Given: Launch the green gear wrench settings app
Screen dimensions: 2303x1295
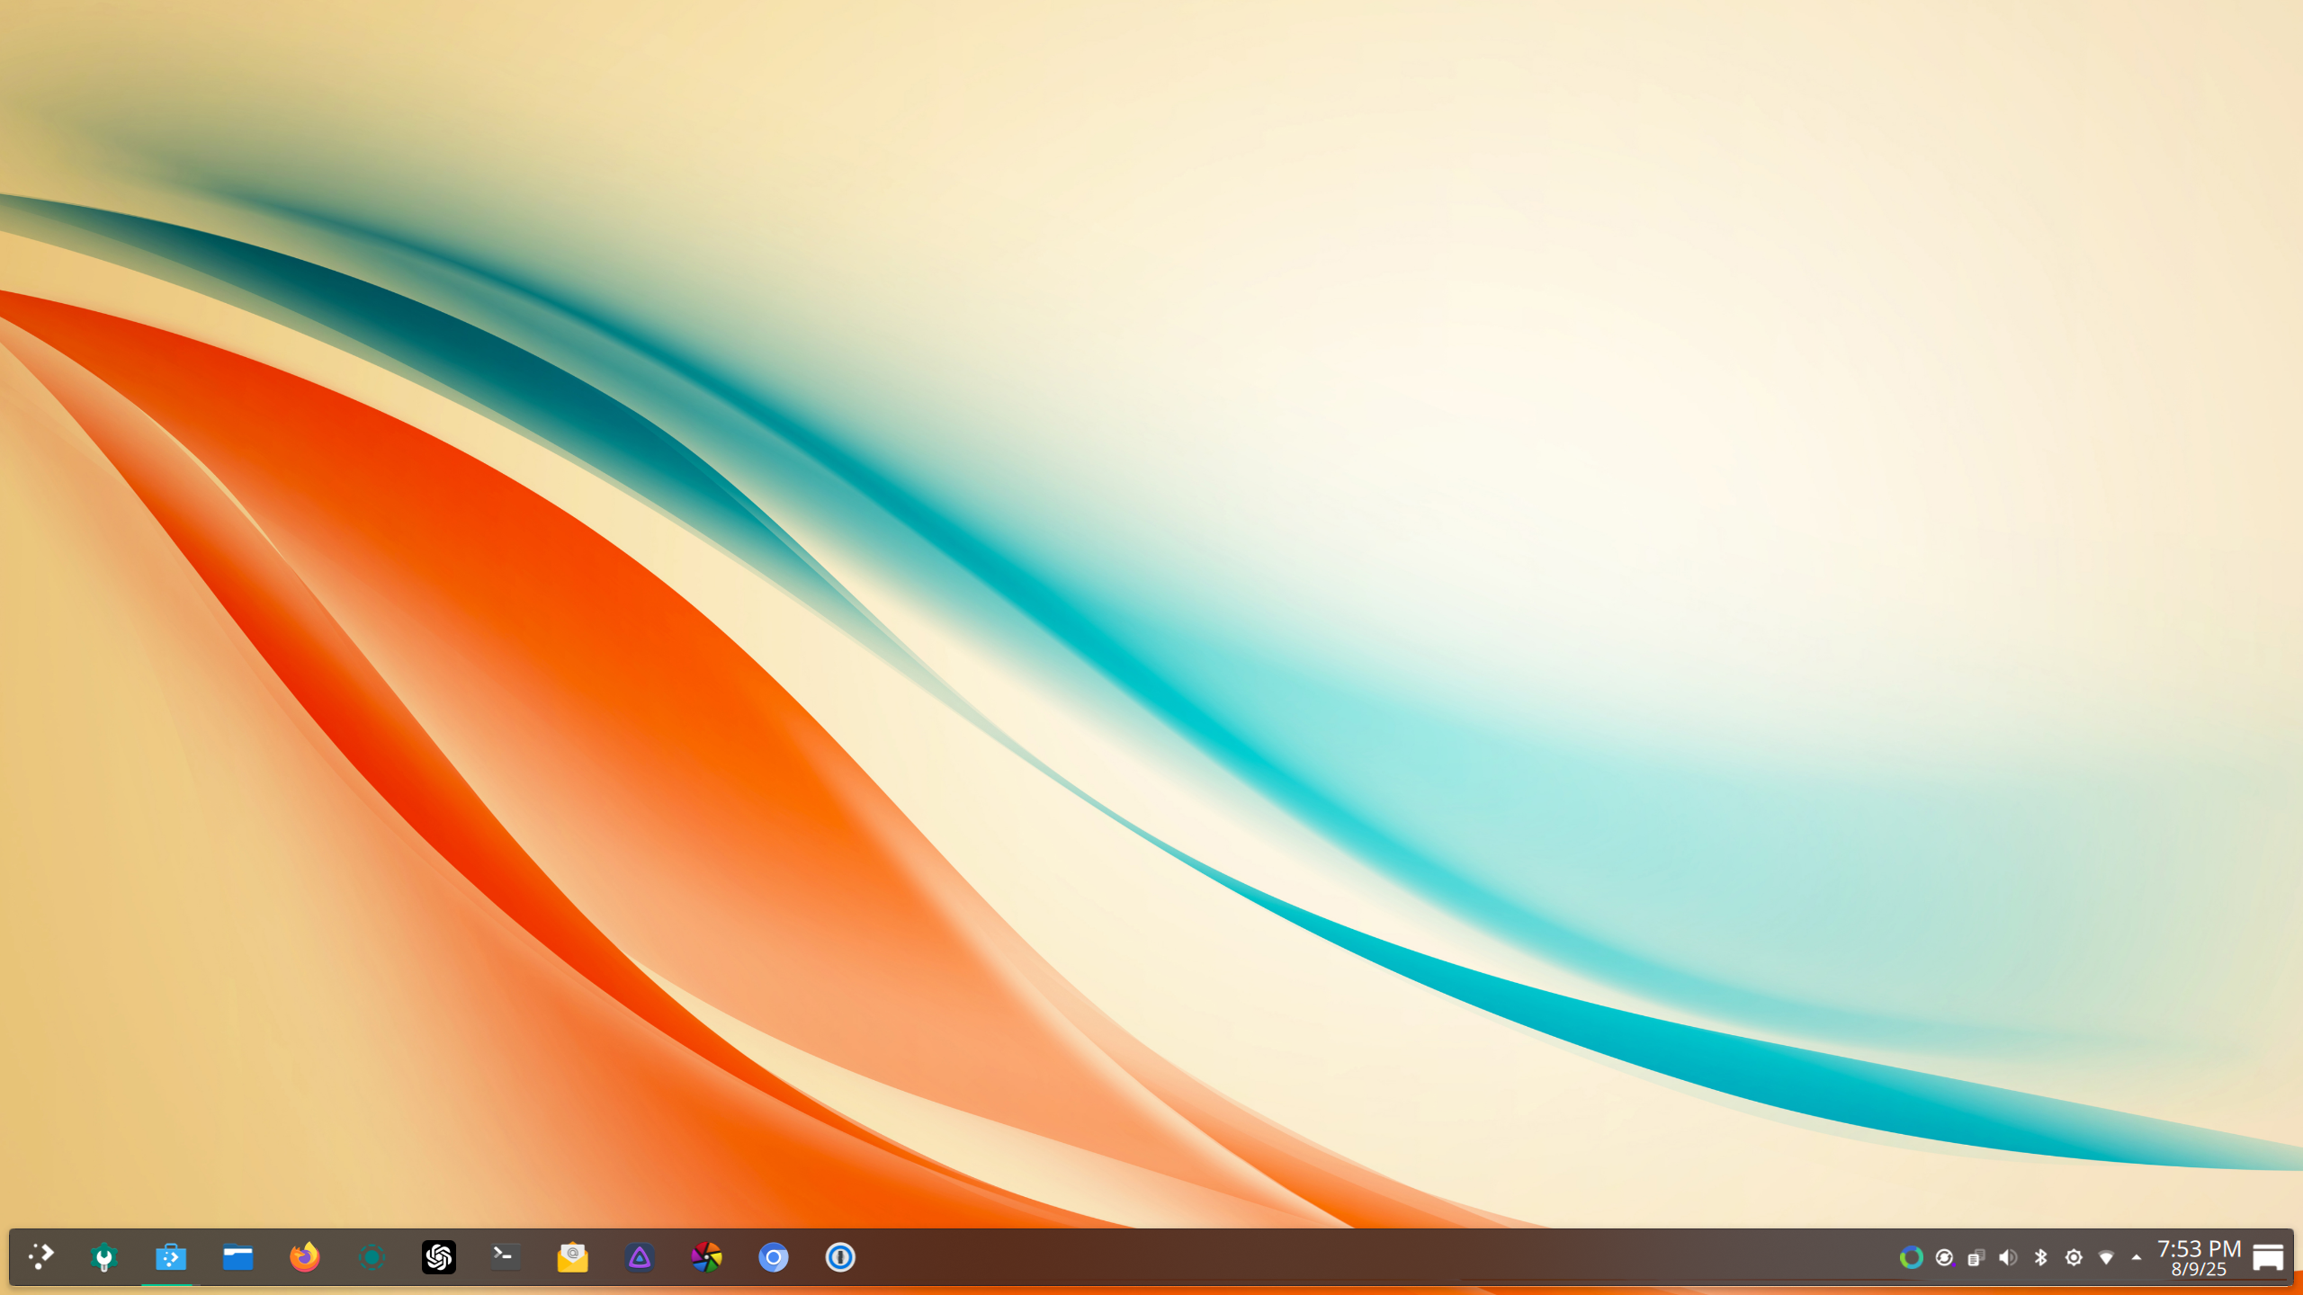Looking at the screenshot, I should tap(104, 1256).
